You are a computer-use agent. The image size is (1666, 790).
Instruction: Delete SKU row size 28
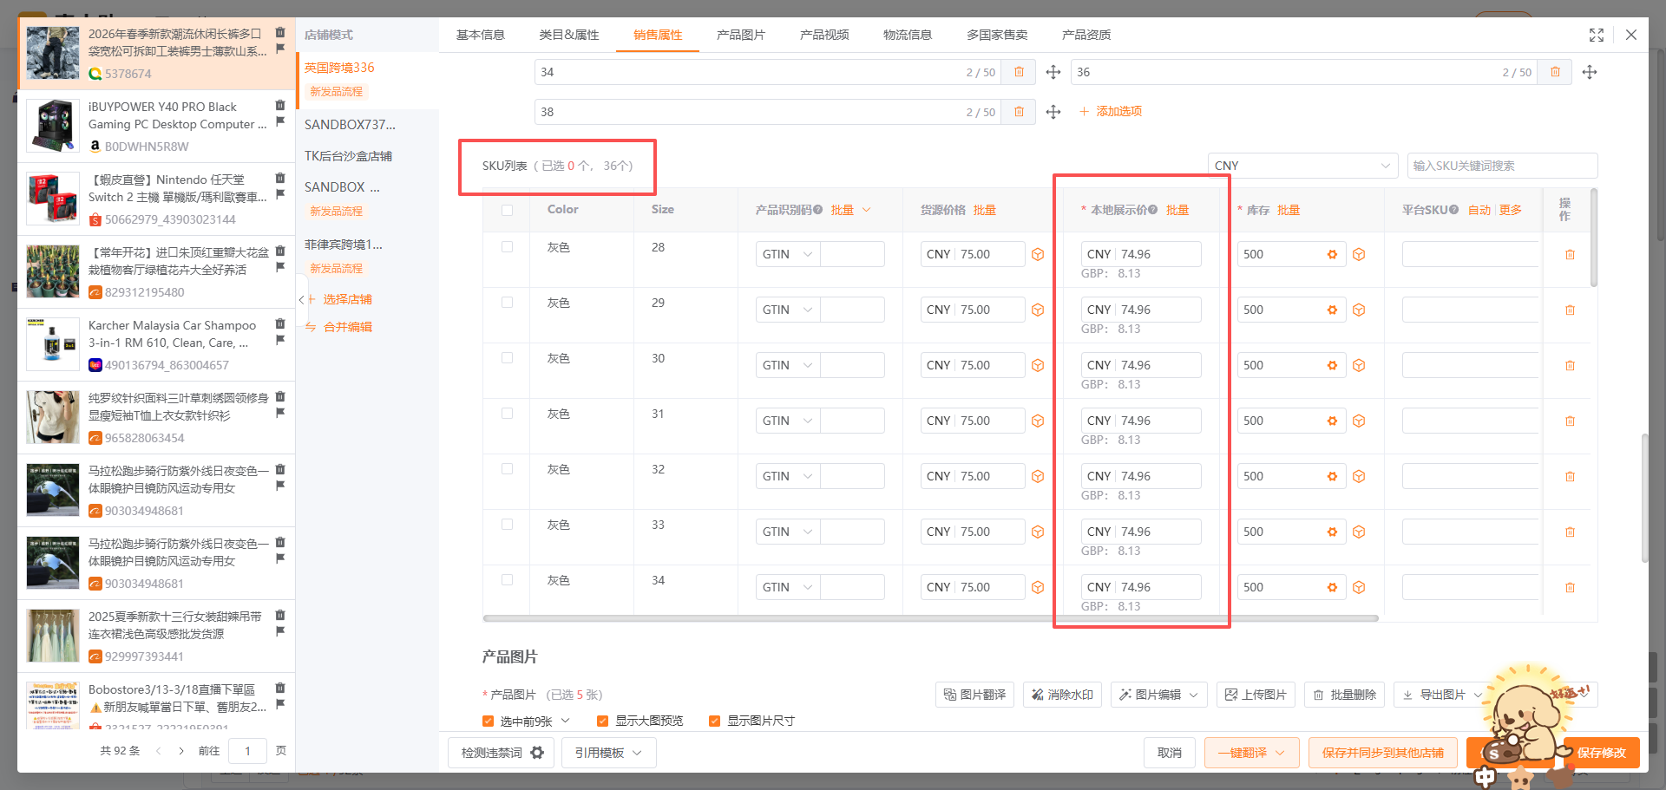[1570, 254]
